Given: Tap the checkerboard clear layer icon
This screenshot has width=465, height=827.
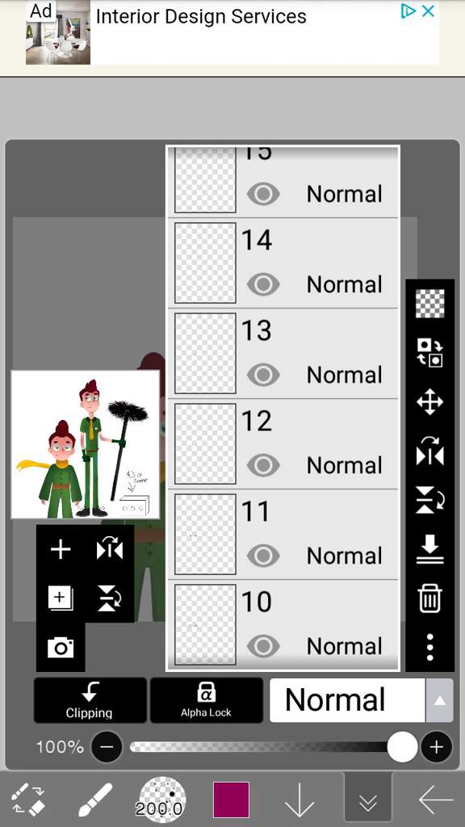Looking at the screenshot, I should click(429, 304).
